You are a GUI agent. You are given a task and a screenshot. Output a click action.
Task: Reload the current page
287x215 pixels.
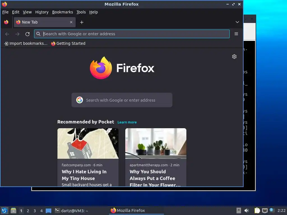[27, 34]
